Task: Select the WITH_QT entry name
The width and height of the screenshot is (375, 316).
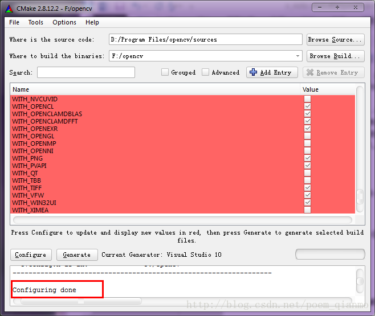Action: coord(25,173)
